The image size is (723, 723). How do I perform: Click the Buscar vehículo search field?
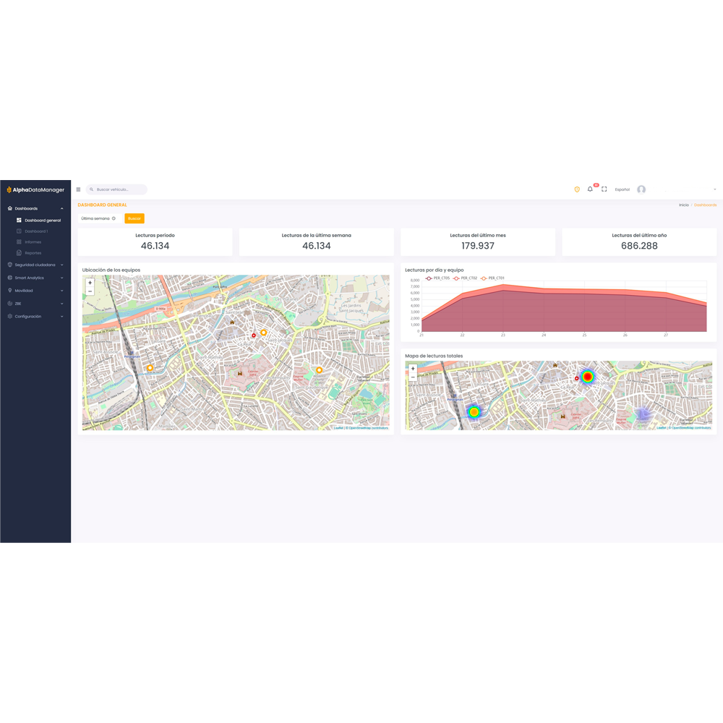pos(116,189)
